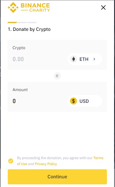Click the Ethereum coin icon
This screenshot has width=115, height=187.
pos(73,59)
